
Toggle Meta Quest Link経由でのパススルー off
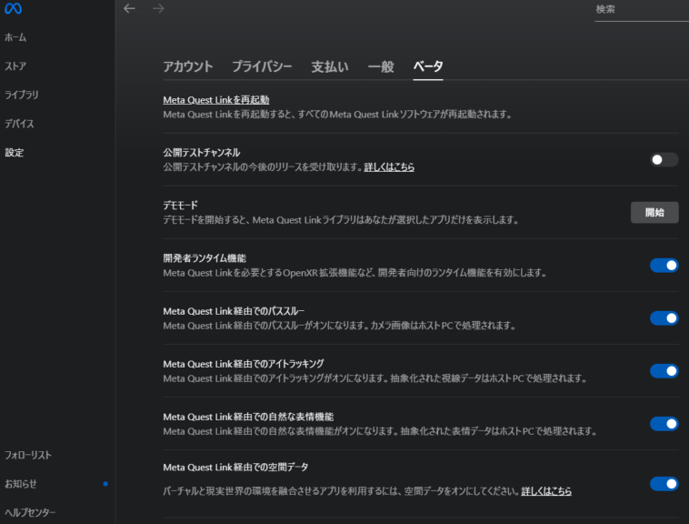(x=664, y=318)
